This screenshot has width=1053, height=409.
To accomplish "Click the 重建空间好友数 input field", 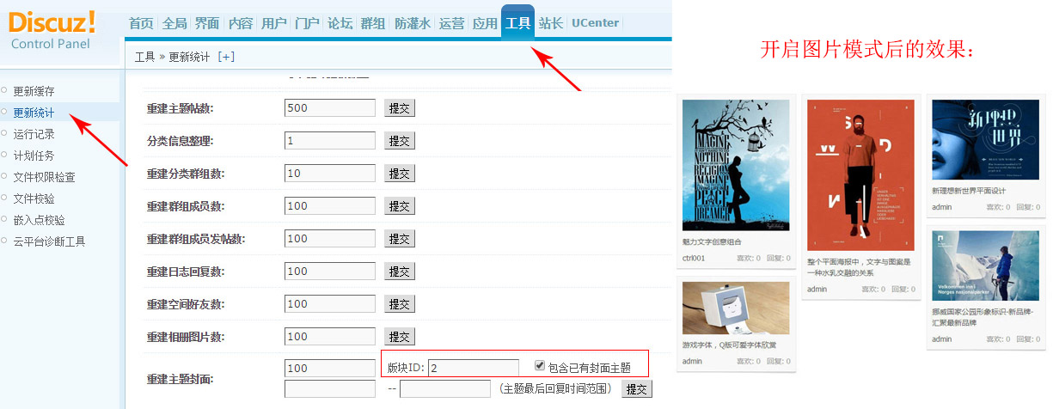I will pos(330,303).
